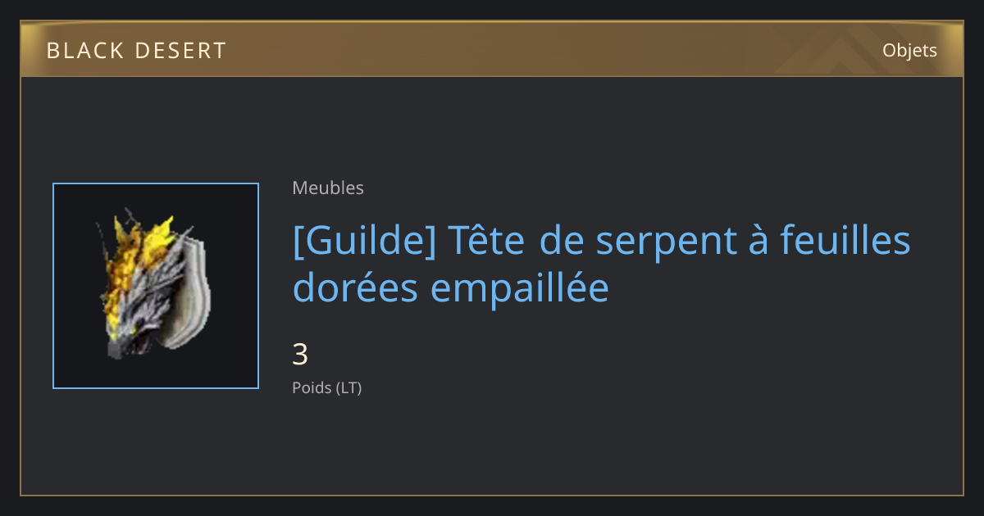Click the gold header banner's middle area
Viewport: 984px width, 516px height.
pos(492,49)
